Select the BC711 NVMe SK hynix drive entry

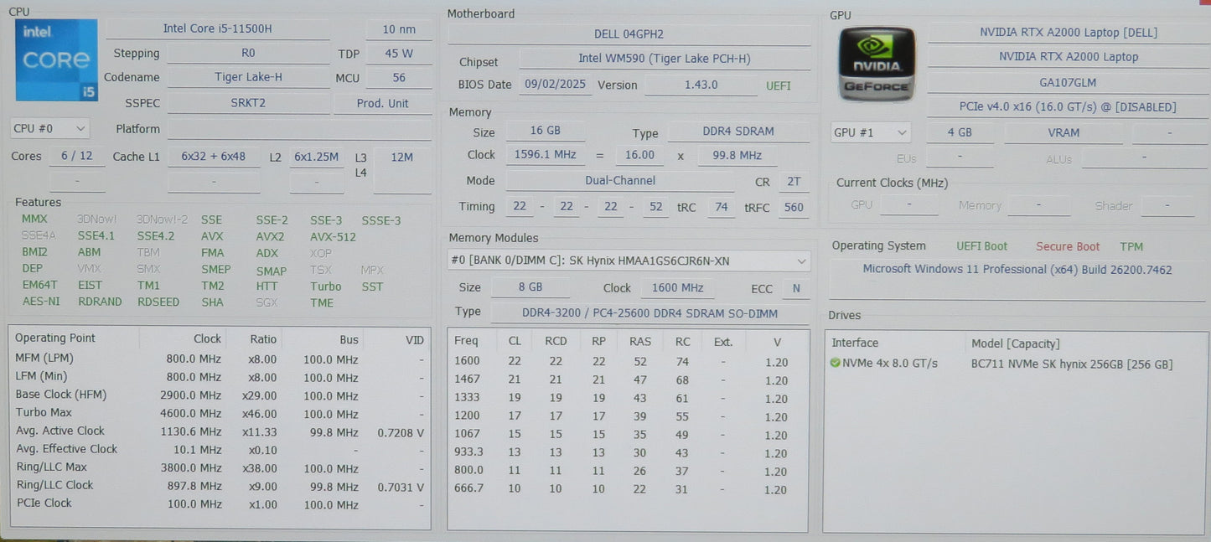pyautogui.click(x=1071, y=364)
